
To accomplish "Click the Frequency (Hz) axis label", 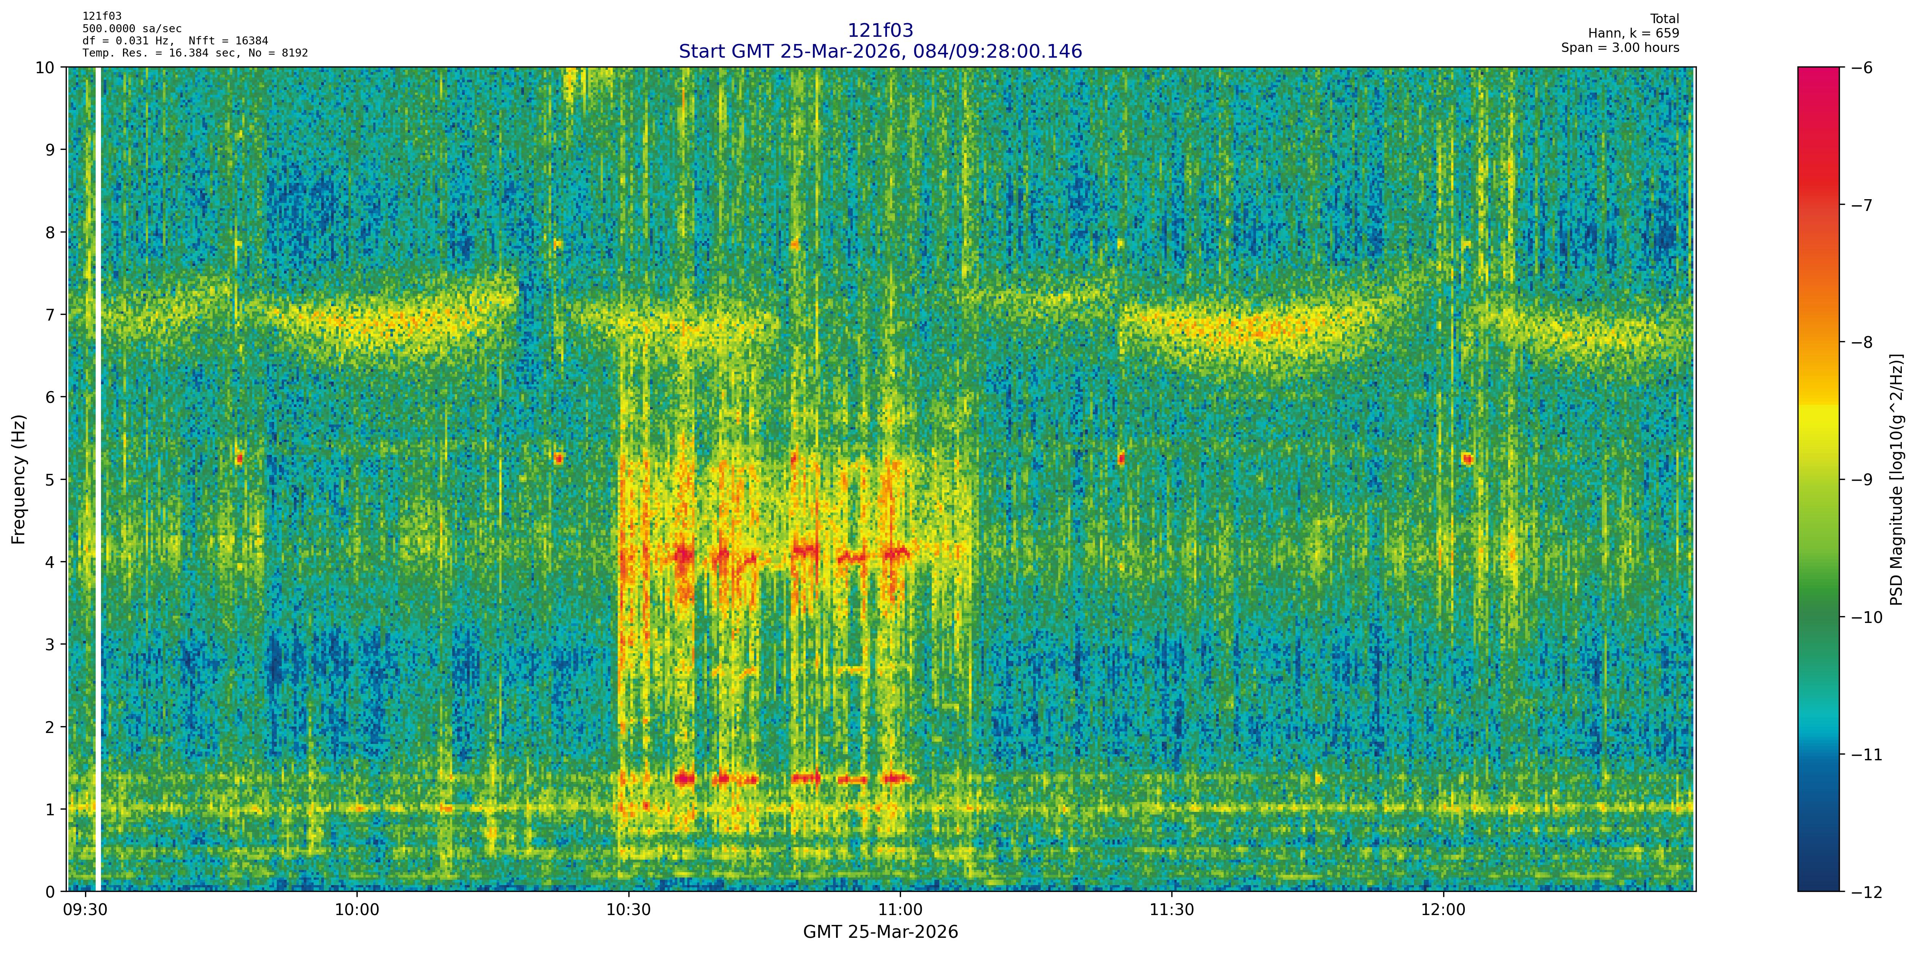I will [x=19, y=479].
